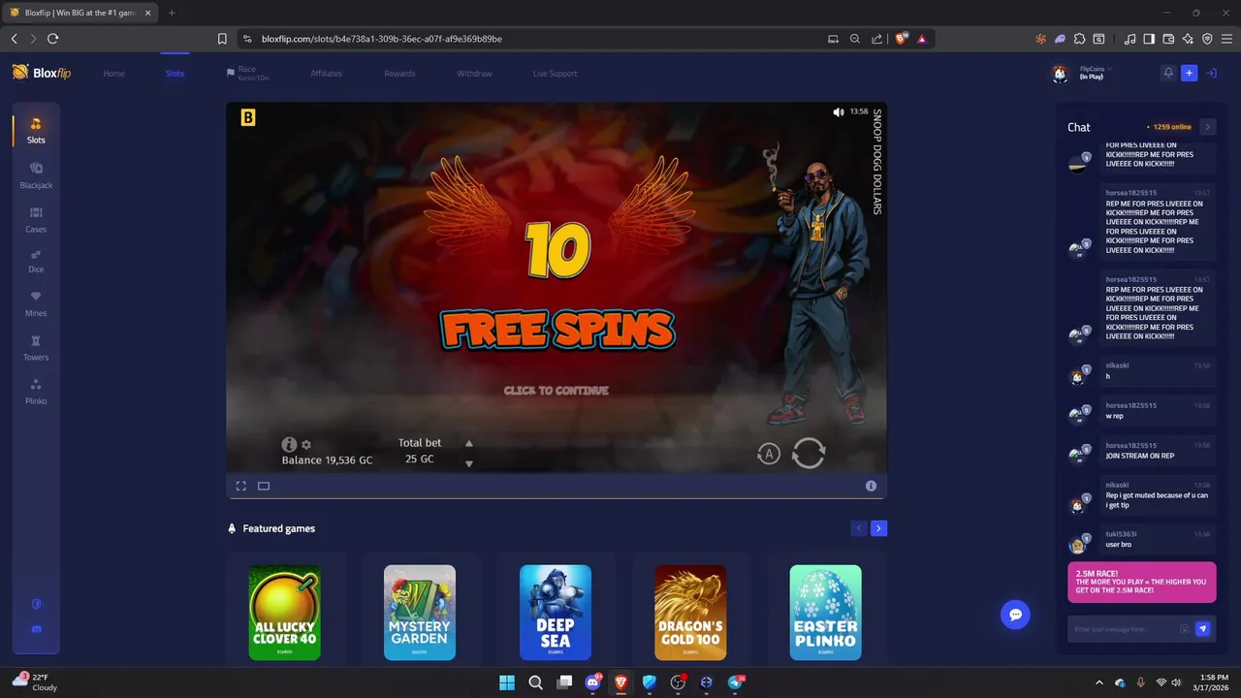Open the Race tab
Screen dimensions: 1241x698
[247, 73]
